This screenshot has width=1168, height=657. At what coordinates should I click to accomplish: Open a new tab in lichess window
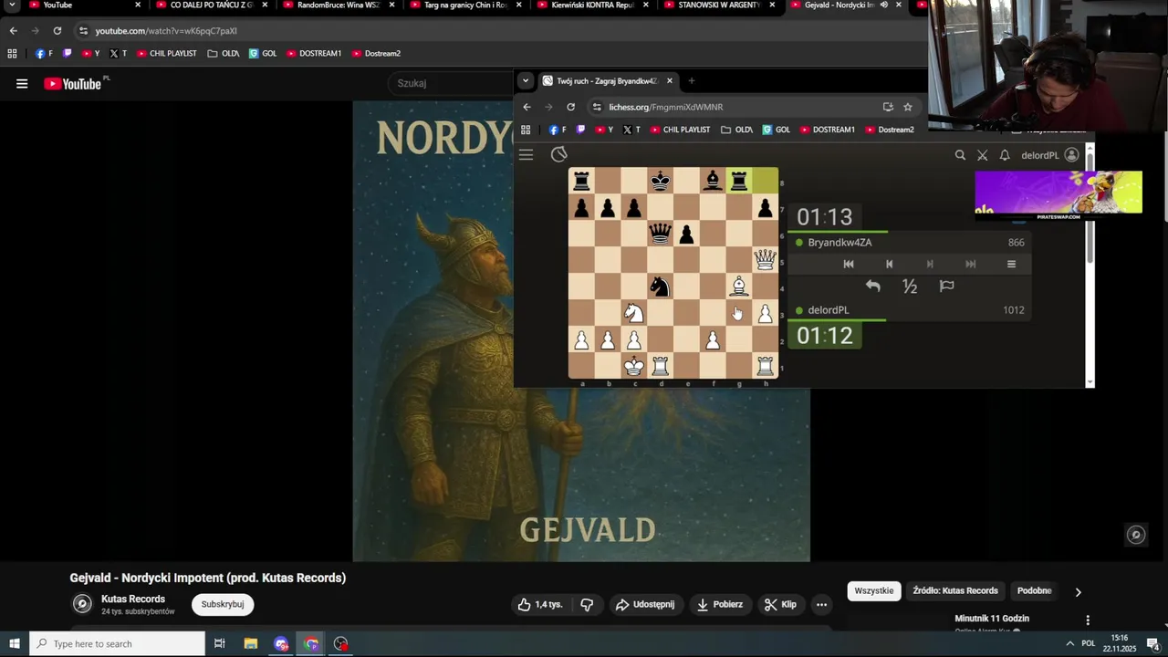[x=691, y=81]
